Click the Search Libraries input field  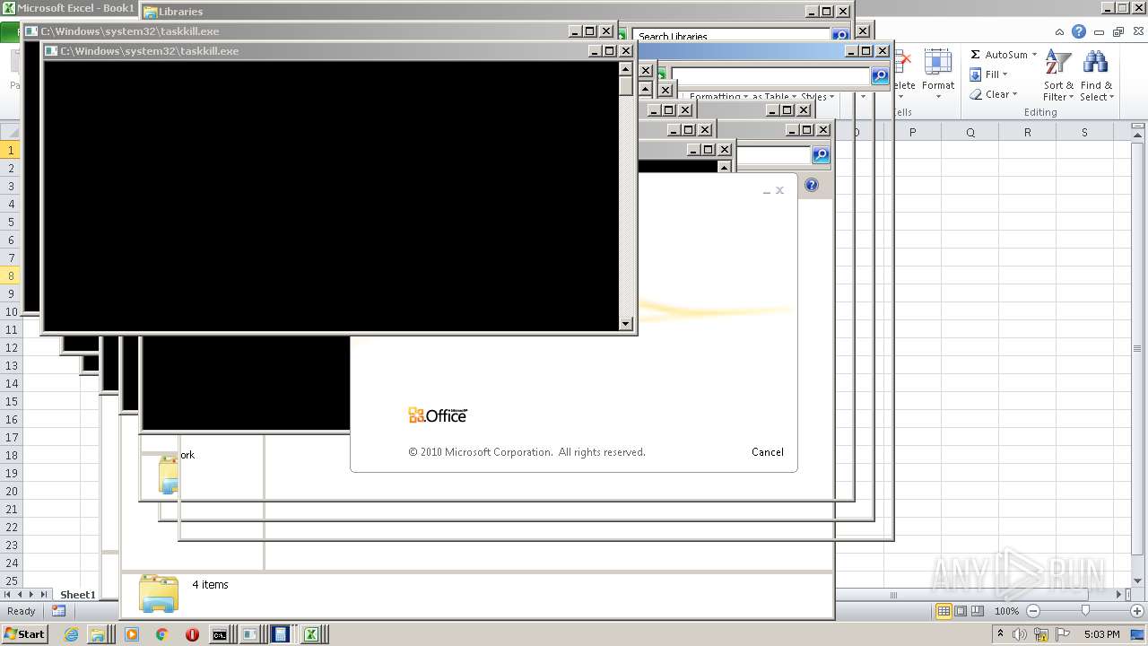point(732,36)
